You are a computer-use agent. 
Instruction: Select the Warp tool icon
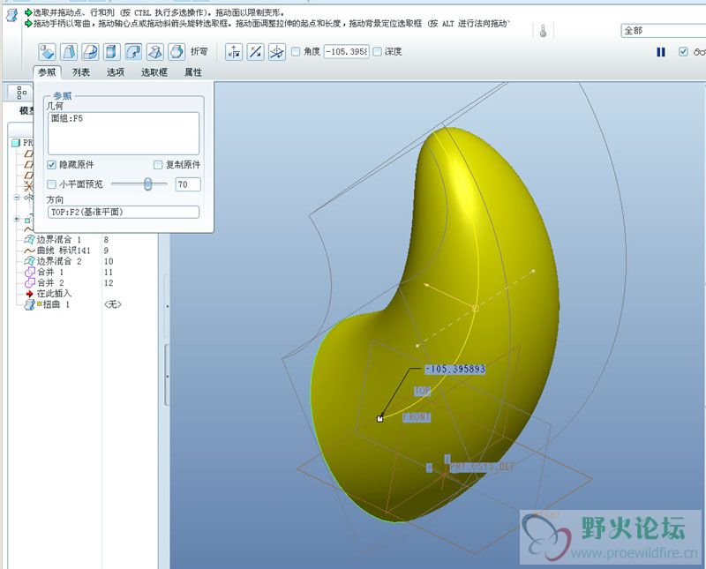69,52
